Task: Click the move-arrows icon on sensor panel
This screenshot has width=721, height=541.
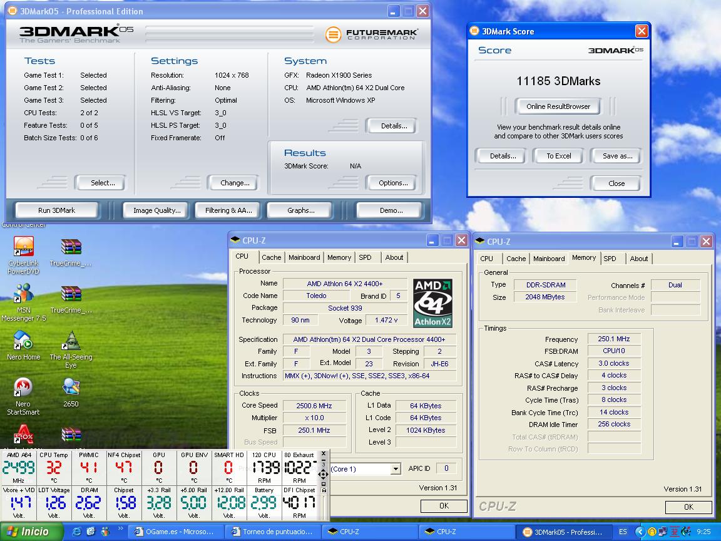Action: click(323, 474)
